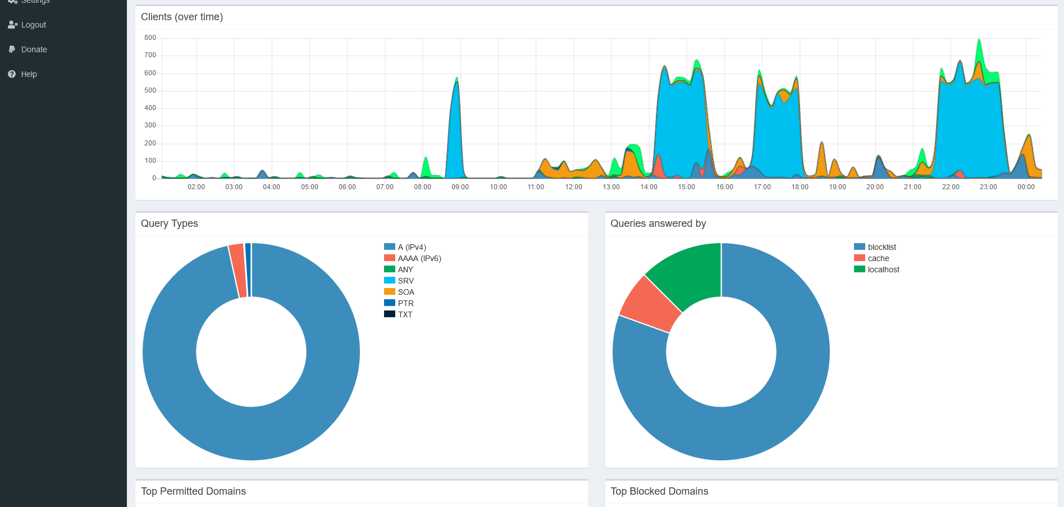Toggle the PTR label in the legend

click(405, 303)
